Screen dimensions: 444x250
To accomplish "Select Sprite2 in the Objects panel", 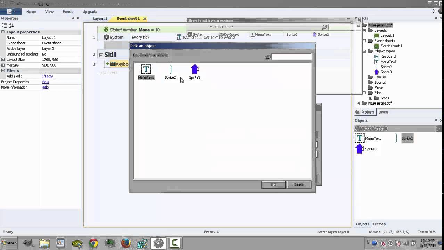I will click(407, 139).
